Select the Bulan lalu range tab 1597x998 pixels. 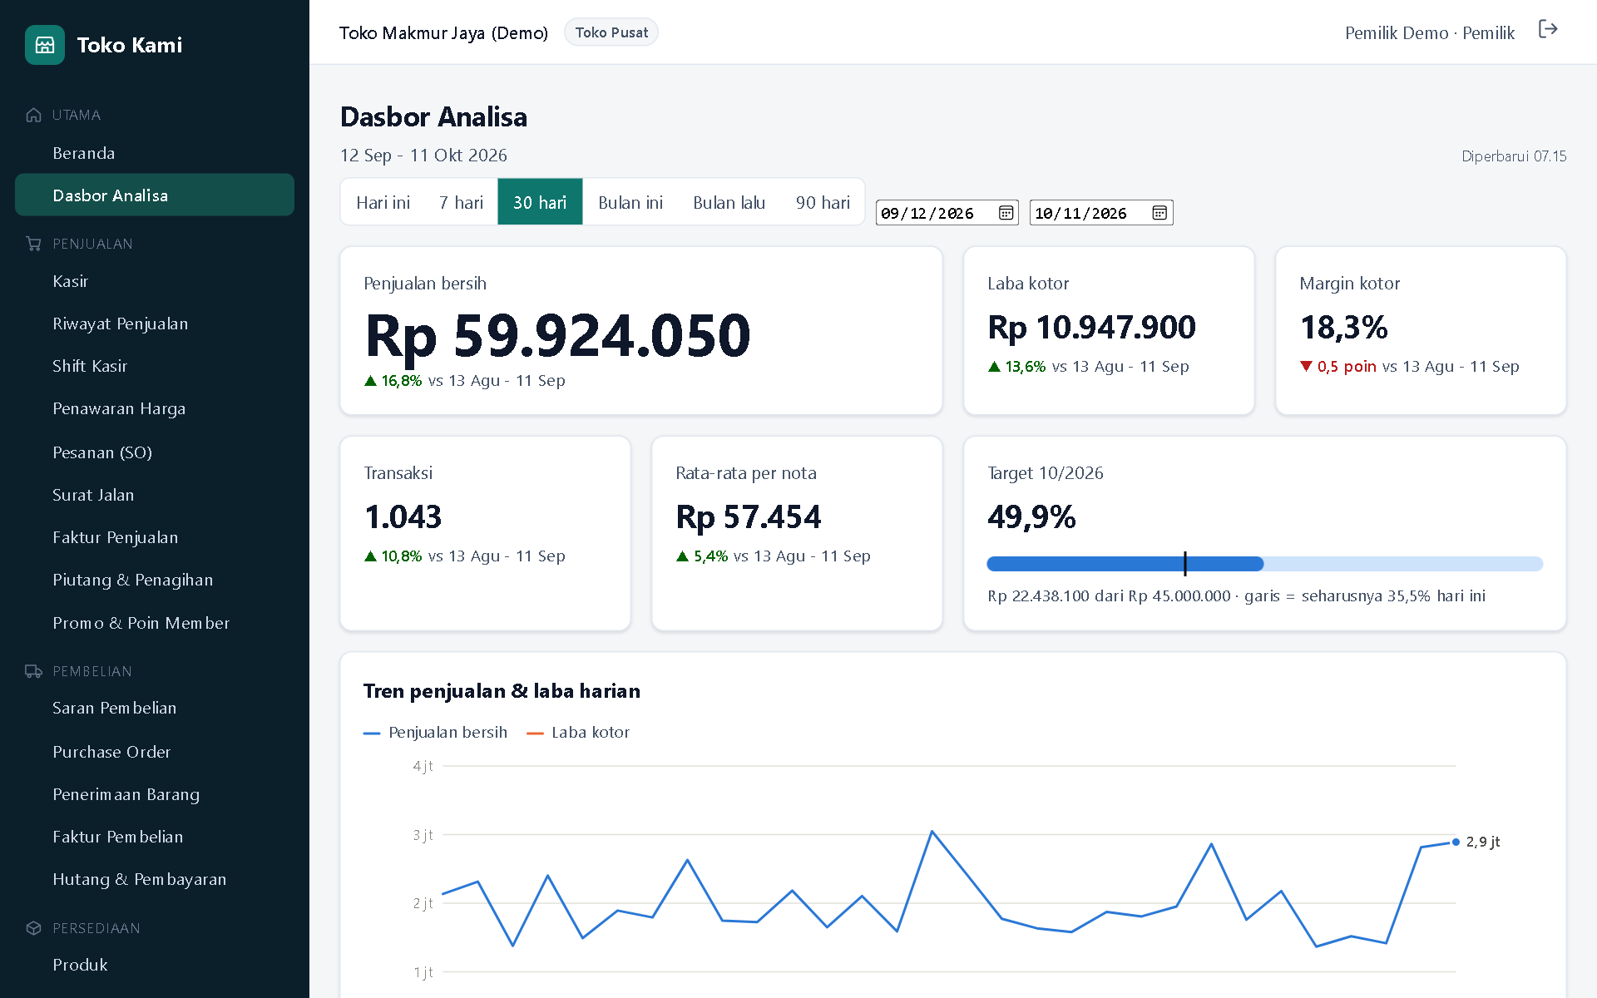point(729,202)
